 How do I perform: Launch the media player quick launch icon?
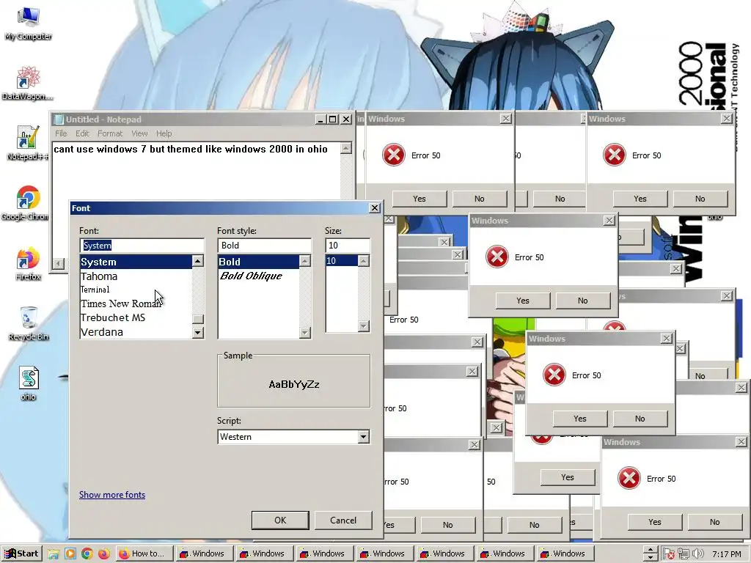point(70,554)
